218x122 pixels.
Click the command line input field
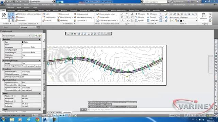point(134,109)
